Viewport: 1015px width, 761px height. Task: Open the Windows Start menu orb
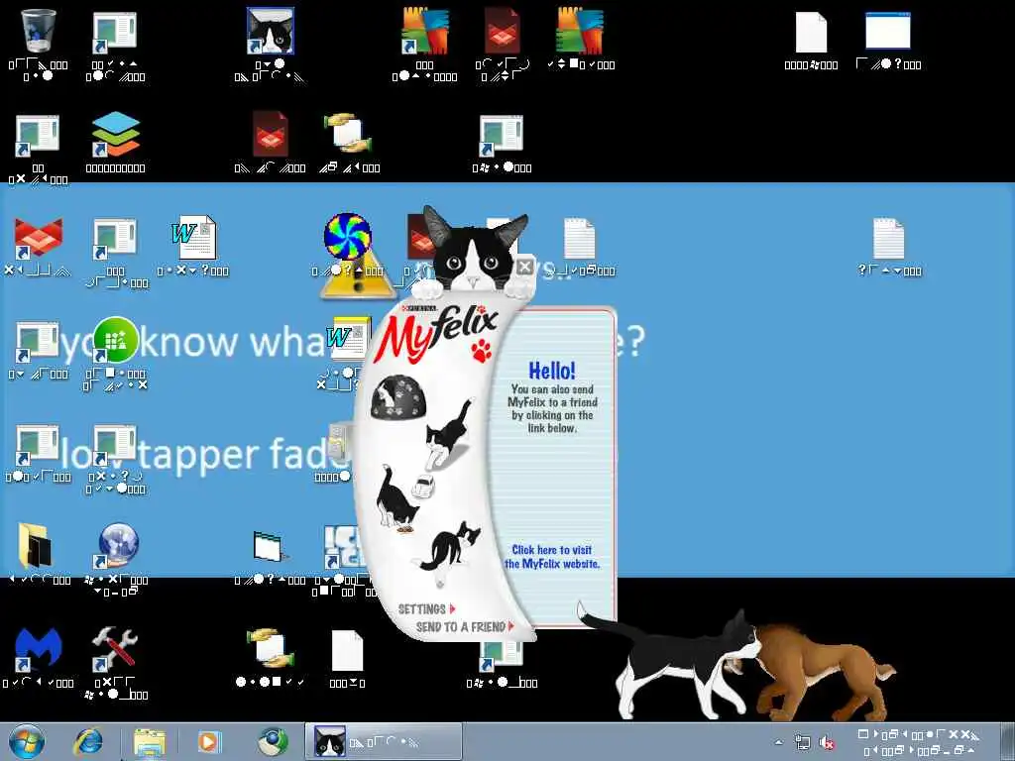27,741
